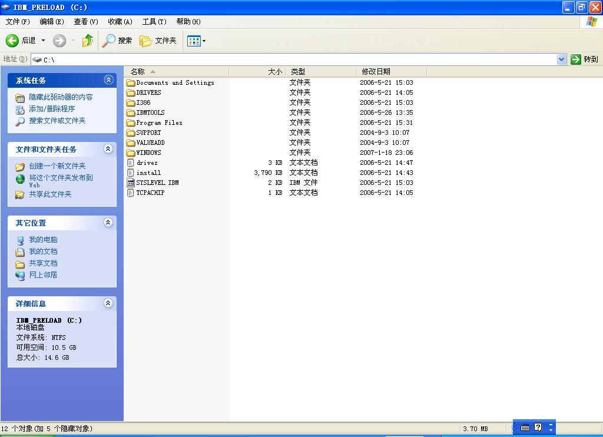The width and height of the screenshot is (603, 437).
Task: Click the Documents and Settings folder icon
Action: coord(131,82)
